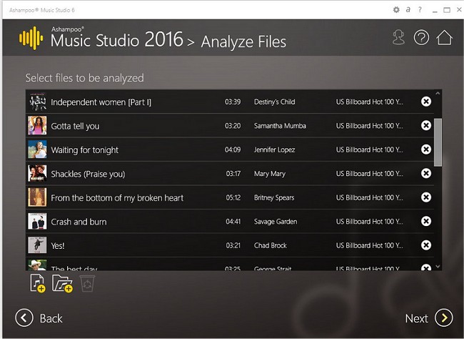Click artist name Jennifer Lopez
This screenshot has height=339, width=464.
274,149
